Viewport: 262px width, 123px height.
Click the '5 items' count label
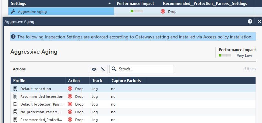[x=250, y=69]
